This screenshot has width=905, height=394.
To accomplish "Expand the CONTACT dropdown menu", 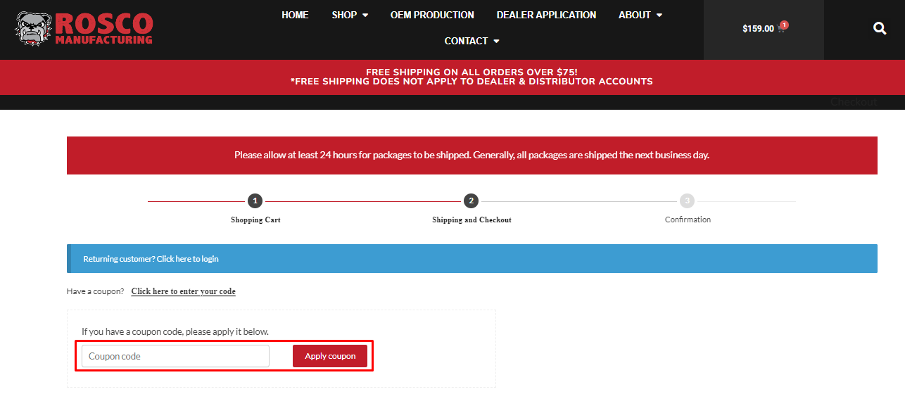I will pyautogui.click(x=472, y=41).
